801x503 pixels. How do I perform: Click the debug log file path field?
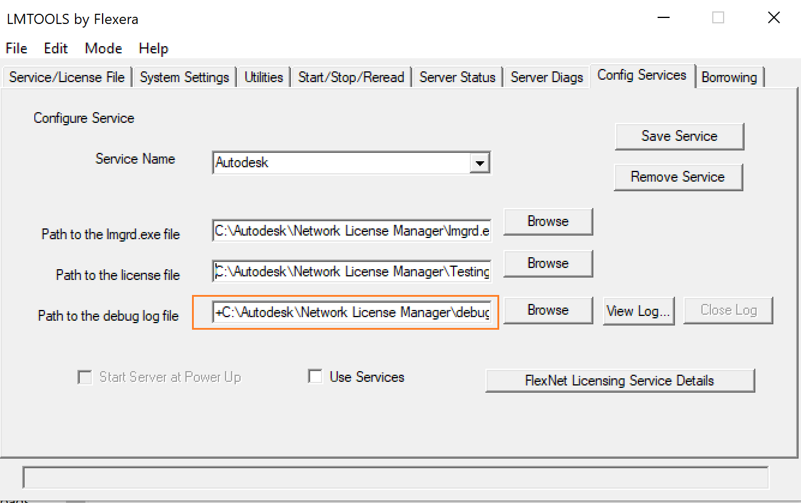click(x=352, y=312)
